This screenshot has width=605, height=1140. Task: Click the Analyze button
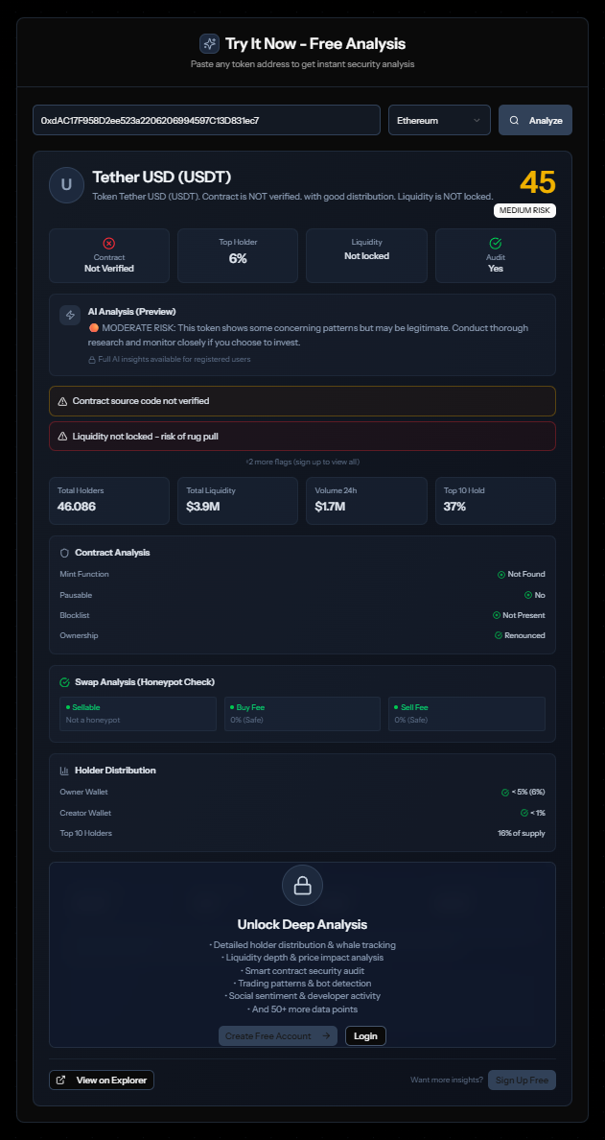(x=535, y=121)
